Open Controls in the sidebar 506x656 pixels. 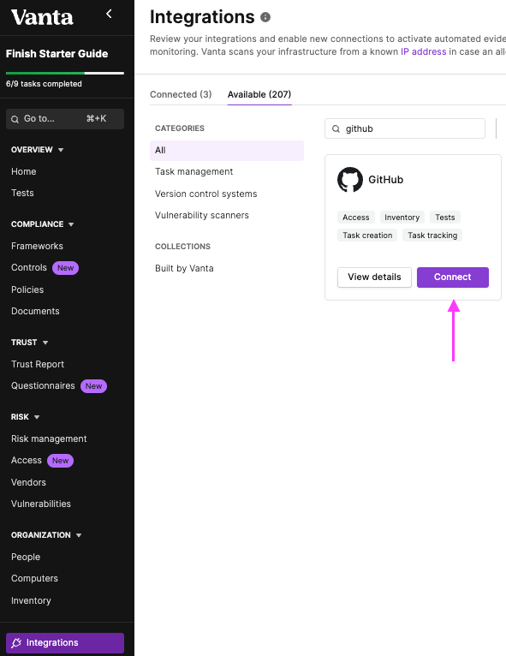[29, 267]
